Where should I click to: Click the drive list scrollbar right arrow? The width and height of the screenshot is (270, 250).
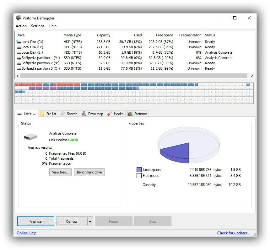252,76
